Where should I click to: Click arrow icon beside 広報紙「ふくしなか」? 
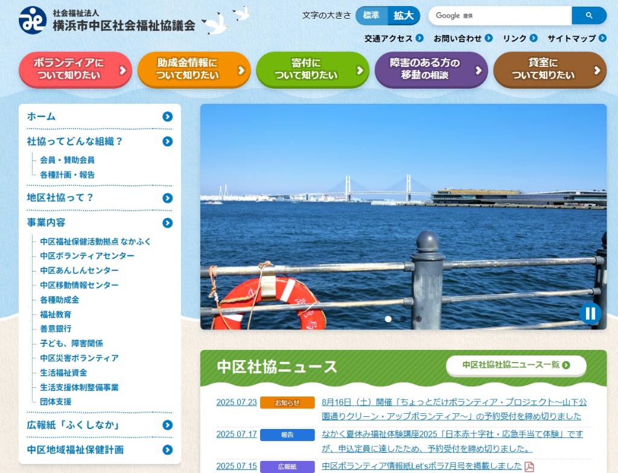click(167, 425)
